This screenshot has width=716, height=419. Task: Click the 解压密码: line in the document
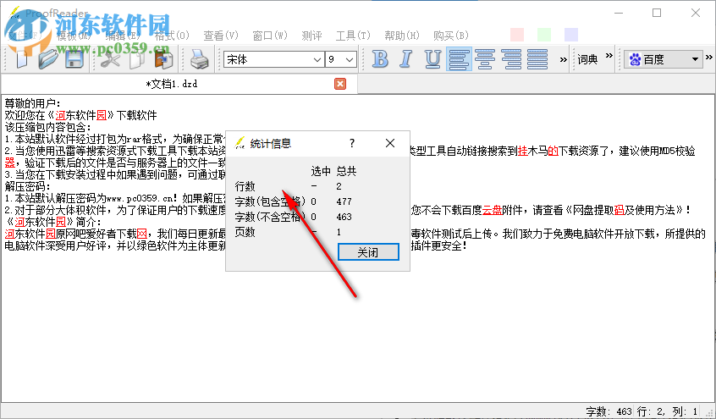(27, 186)
